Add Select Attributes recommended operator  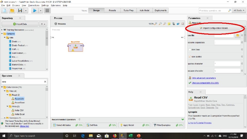click(x=68, y=125)
